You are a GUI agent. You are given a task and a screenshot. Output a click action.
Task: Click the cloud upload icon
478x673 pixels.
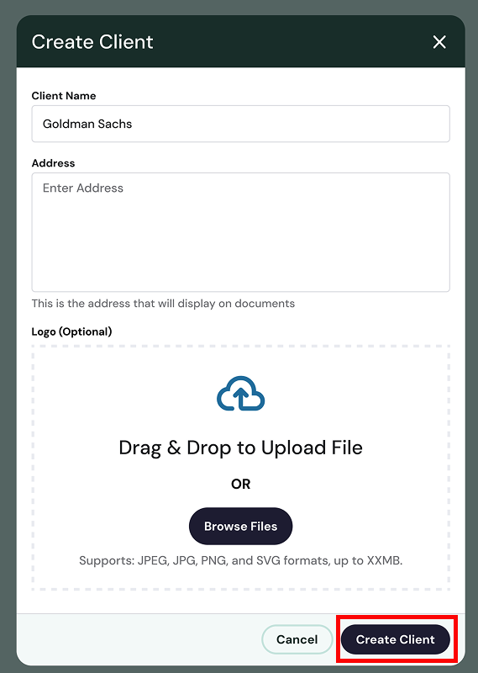tap(240, 394)
